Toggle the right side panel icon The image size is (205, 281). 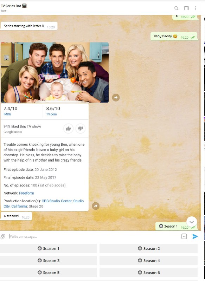(186, 8)
